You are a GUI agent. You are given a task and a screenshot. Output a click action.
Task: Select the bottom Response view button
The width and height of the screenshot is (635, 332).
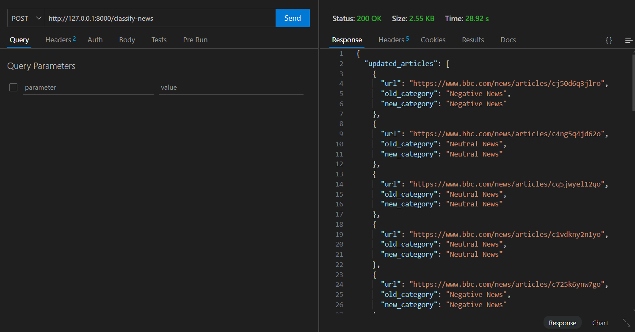point(563,323)
